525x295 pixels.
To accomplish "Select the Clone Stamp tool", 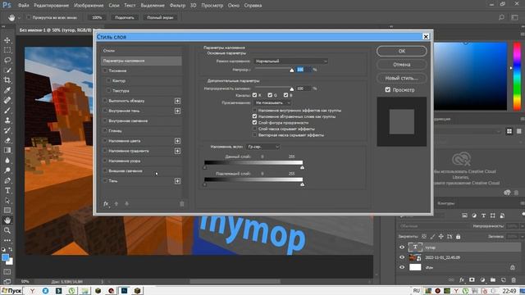I will point(7,120).
